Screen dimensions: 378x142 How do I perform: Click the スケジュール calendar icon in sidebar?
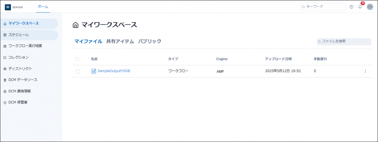click(x=5, y=35)
